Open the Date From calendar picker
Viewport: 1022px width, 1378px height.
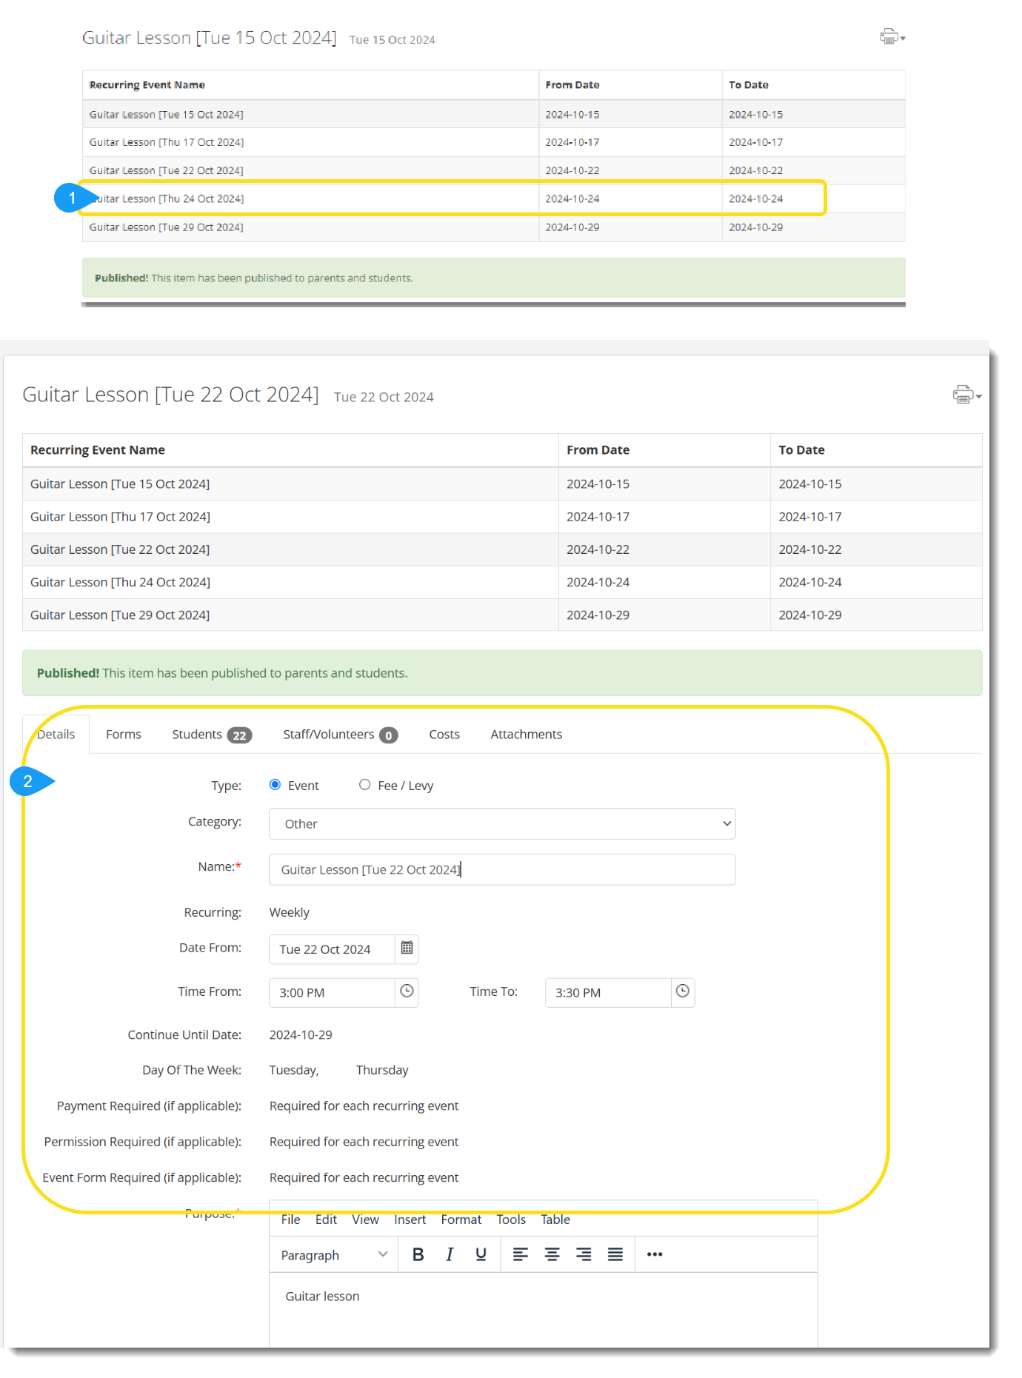point(407,949)
